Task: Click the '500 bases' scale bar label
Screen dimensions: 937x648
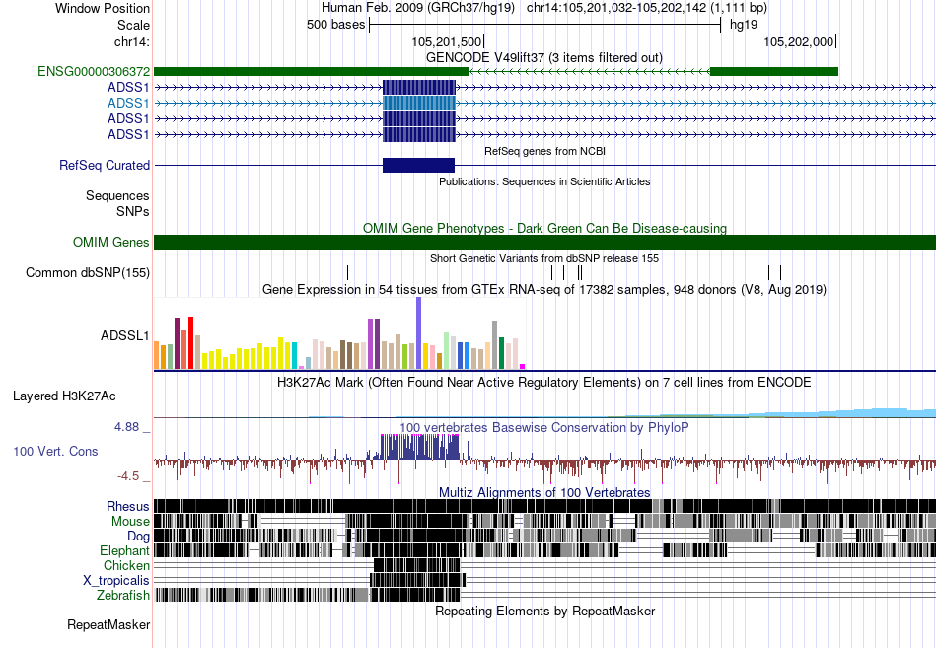Action: point(335,25)
